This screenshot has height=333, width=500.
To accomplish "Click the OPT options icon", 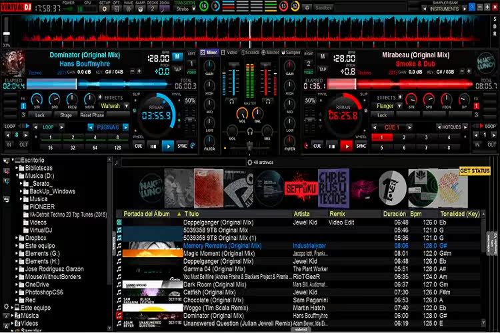I will 117,9.
